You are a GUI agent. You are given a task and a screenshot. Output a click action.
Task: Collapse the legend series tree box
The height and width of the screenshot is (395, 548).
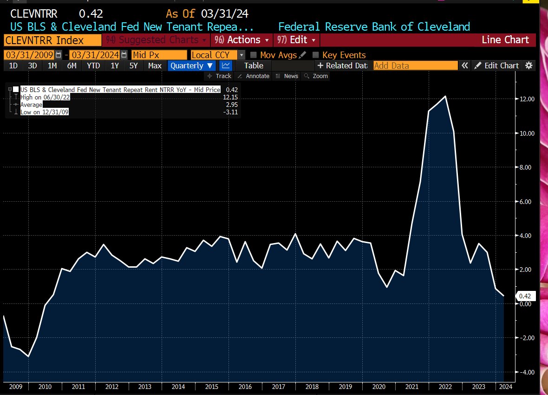pyautogui.click(x=10, y=89)
